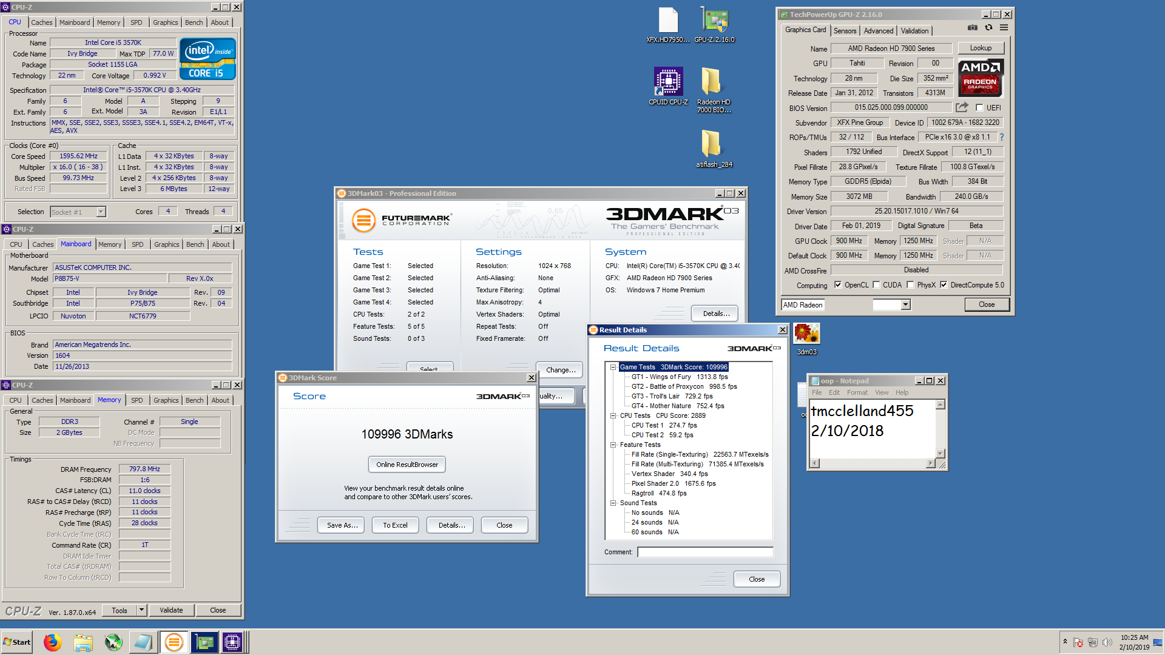Click Save As in the 3DMark Score dialog
Viewport: 1165px width, 655px height.
pyautogui.click(x=341, y=525)
